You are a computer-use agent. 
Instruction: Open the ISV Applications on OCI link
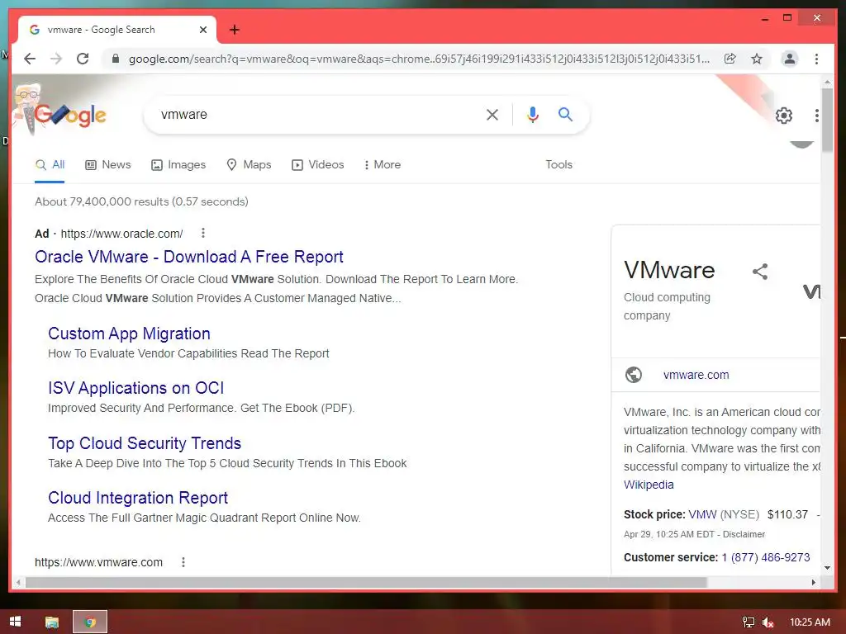click(136, 388)
